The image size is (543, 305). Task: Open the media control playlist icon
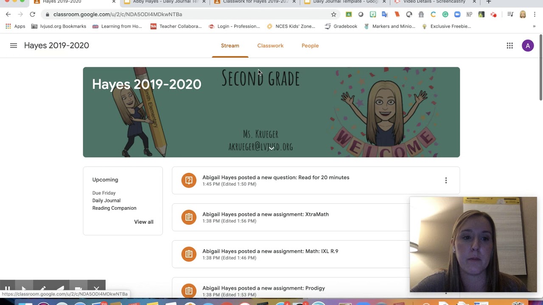[511, 14]
